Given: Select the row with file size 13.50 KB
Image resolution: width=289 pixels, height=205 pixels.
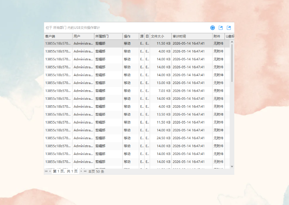Looking at the screenshot, I should click(x=137, y=114).
